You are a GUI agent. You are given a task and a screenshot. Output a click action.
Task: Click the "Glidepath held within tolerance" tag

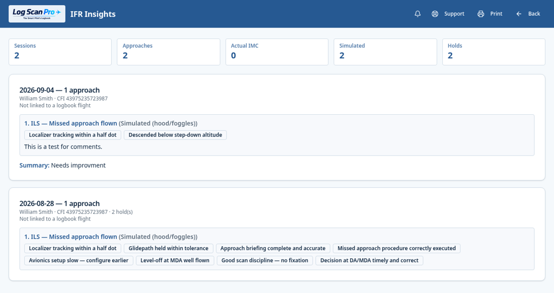click(169, 248)
